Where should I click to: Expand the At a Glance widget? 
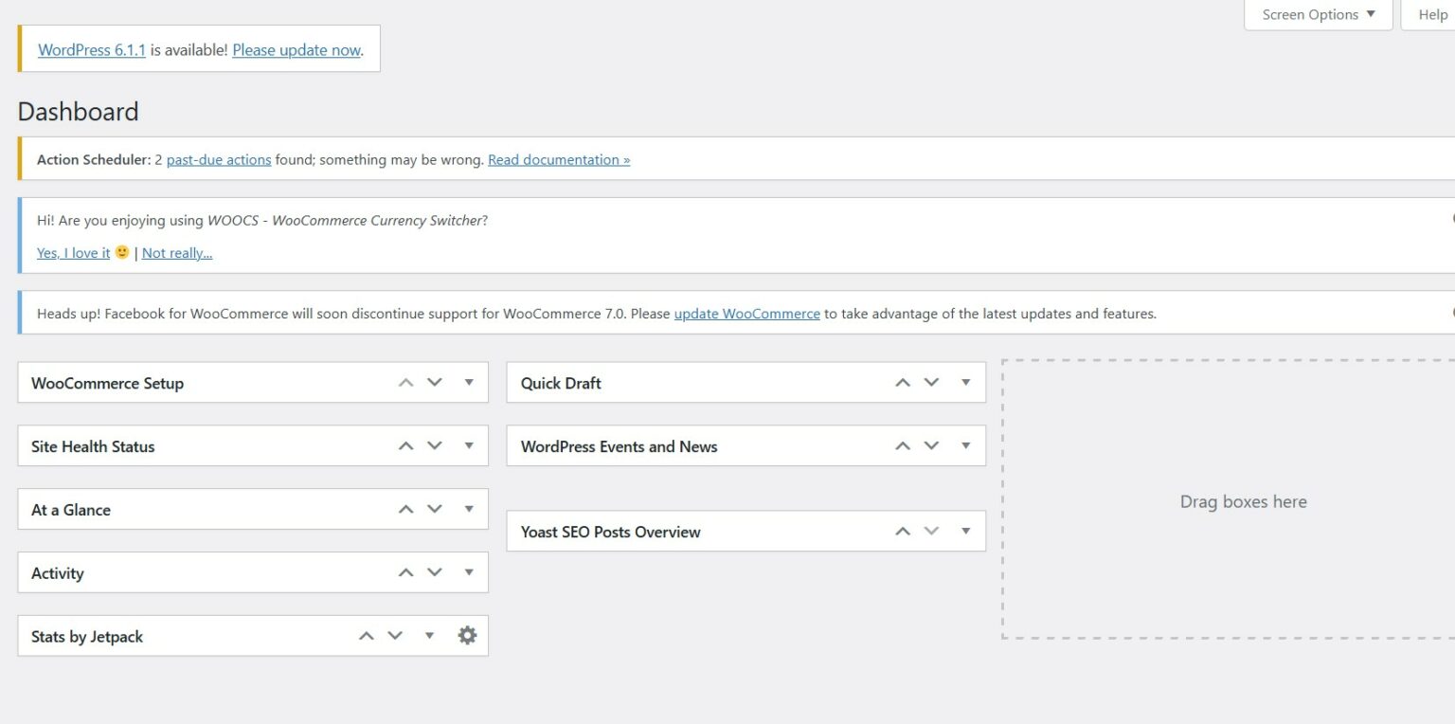[469, 510]
